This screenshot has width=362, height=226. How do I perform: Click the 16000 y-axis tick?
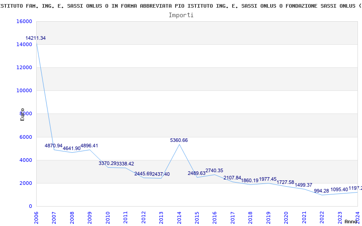click(x=24, y=21)
